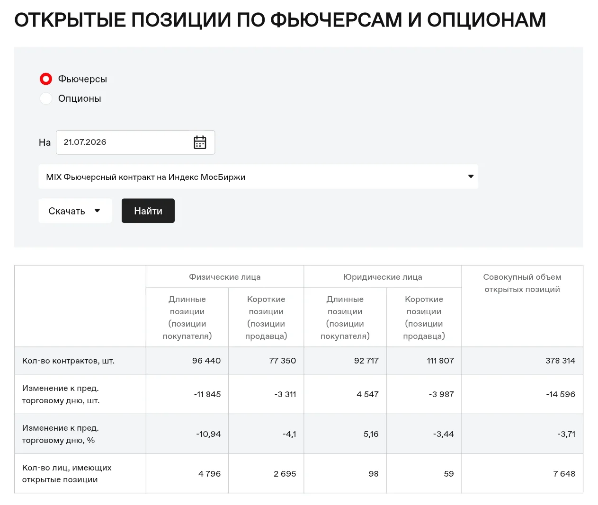Click the total value 378 314
Image resolution: width=598 pixels, height=505 pixels.
coord(560,361)
